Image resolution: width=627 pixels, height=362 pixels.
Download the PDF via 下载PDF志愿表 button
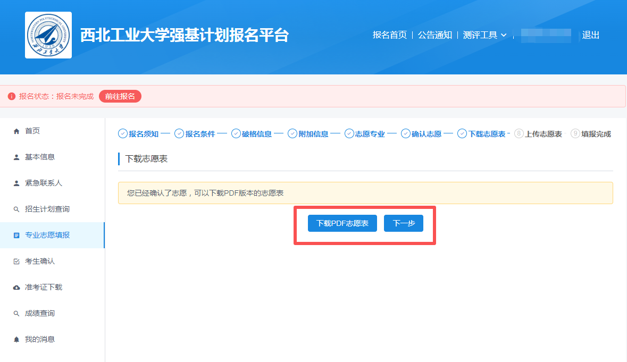click(342, 223)
